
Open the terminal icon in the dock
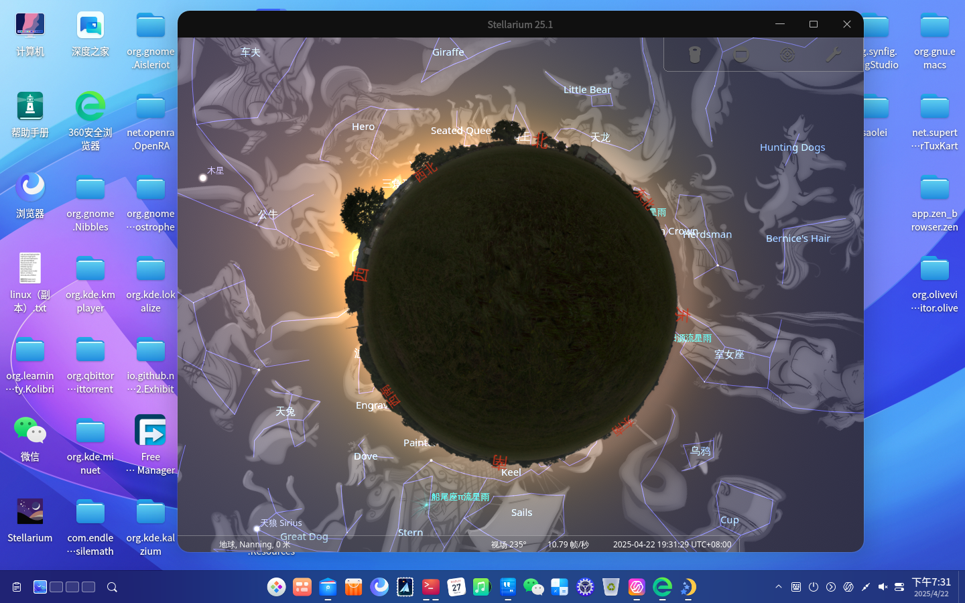(x=431, y=587)
